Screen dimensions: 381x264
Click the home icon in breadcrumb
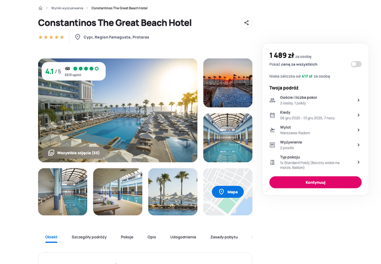(x=40, y=8)
